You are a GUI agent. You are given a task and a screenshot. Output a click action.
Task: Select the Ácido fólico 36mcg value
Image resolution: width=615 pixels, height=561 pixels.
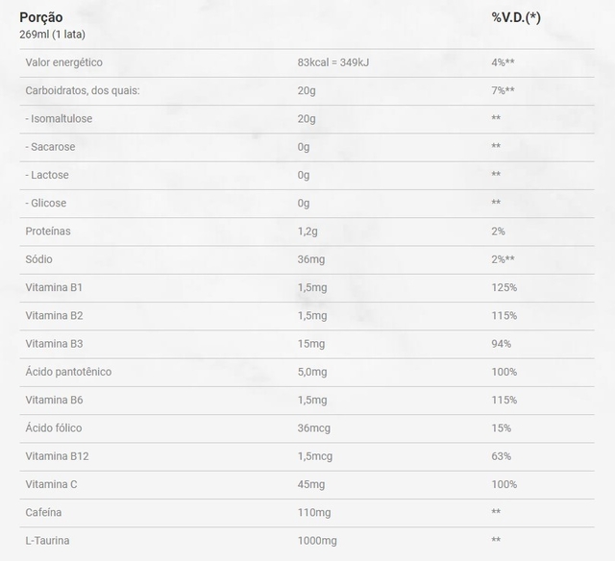(314, 428)
